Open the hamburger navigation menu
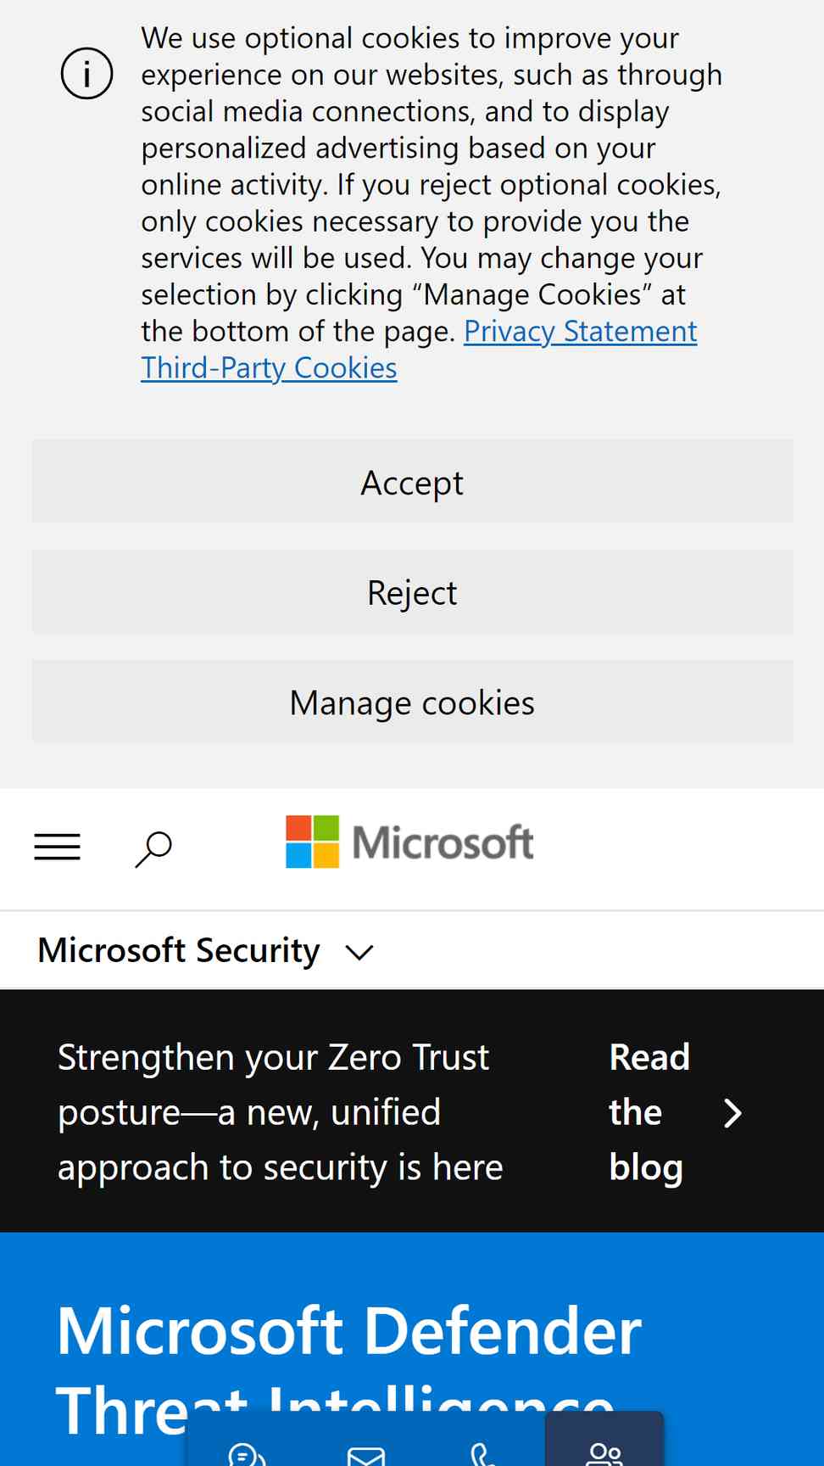 (x=57, y=847)
